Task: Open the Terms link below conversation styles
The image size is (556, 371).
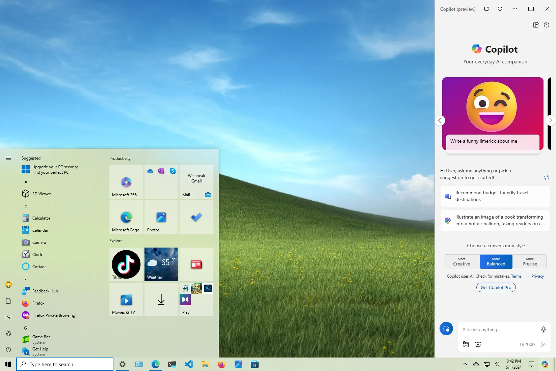Action: (516, 276)
